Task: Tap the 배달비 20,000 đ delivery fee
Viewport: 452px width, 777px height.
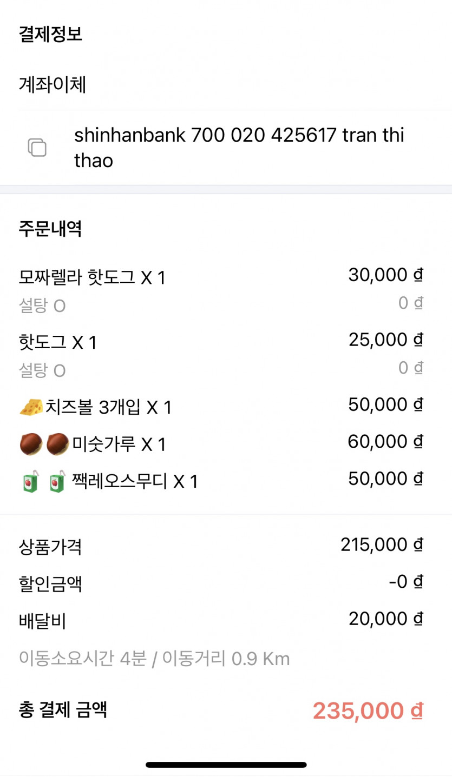Action: 385,619
